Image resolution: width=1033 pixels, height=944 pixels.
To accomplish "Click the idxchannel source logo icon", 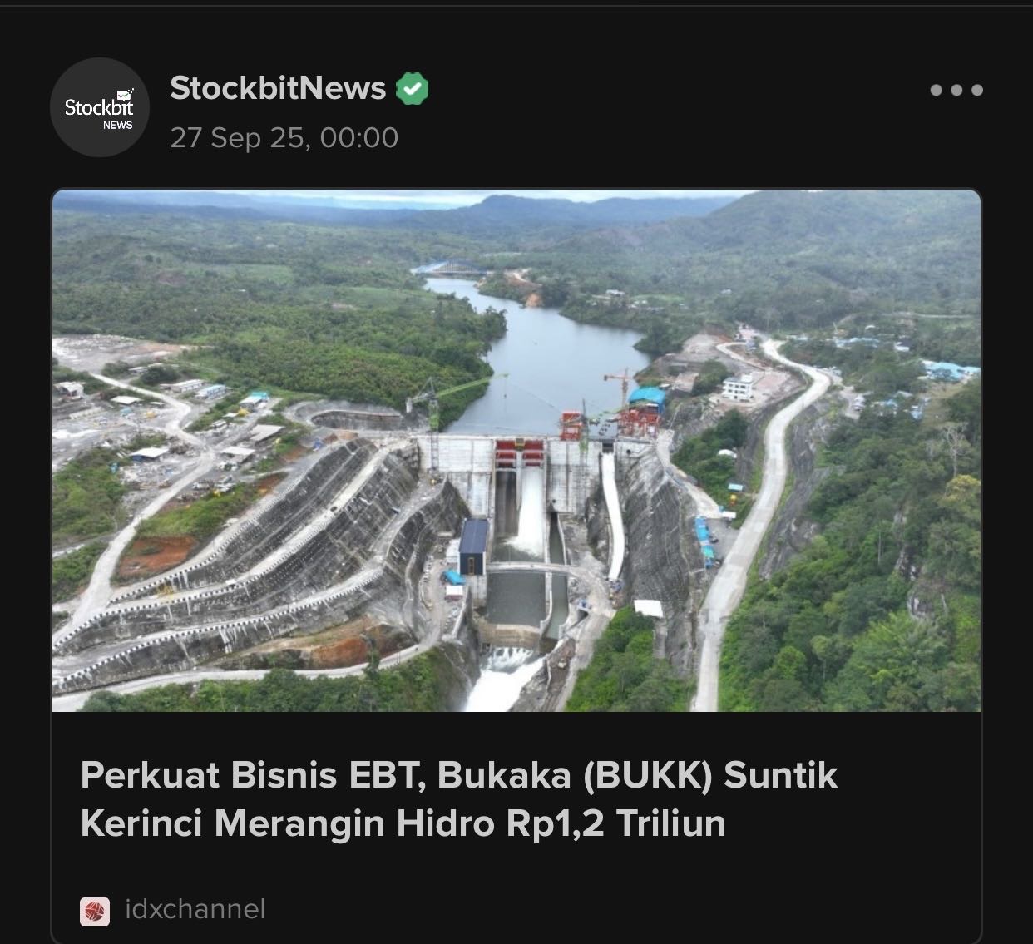I will point(95,912).
